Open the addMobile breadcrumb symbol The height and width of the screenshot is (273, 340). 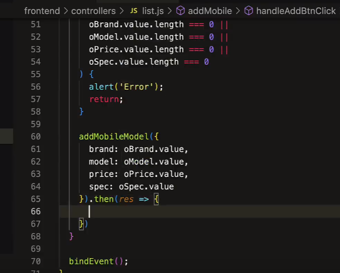[210, 11]
